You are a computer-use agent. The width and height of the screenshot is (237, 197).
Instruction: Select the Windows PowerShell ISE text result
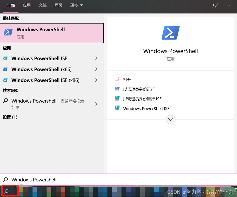(x=40, y=58)
